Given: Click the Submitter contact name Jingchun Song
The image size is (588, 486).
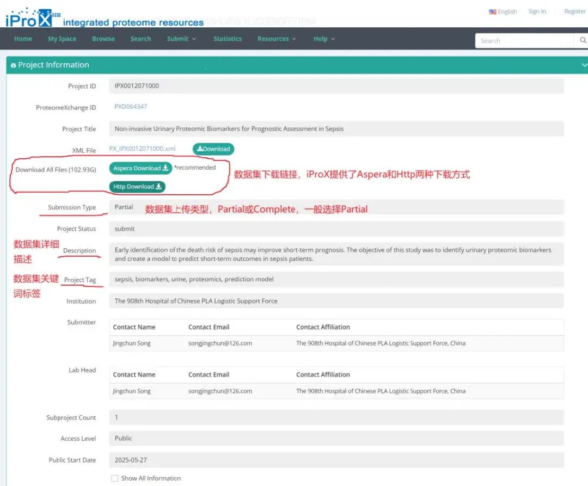Looking at the screenshot, I should click(x=132, y=343).
